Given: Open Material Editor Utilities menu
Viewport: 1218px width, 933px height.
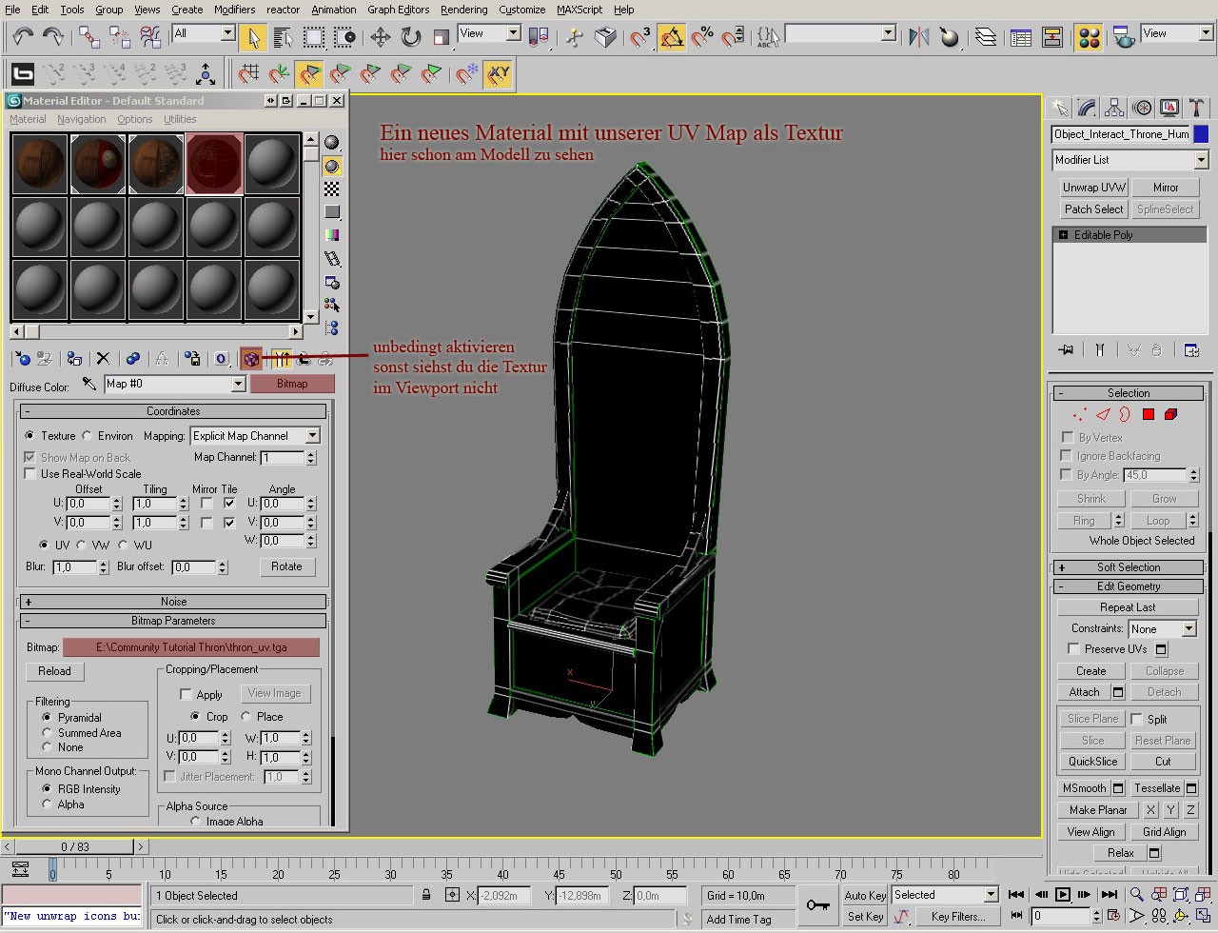Looking at the screenshot, I should click(x=180, y=119).
